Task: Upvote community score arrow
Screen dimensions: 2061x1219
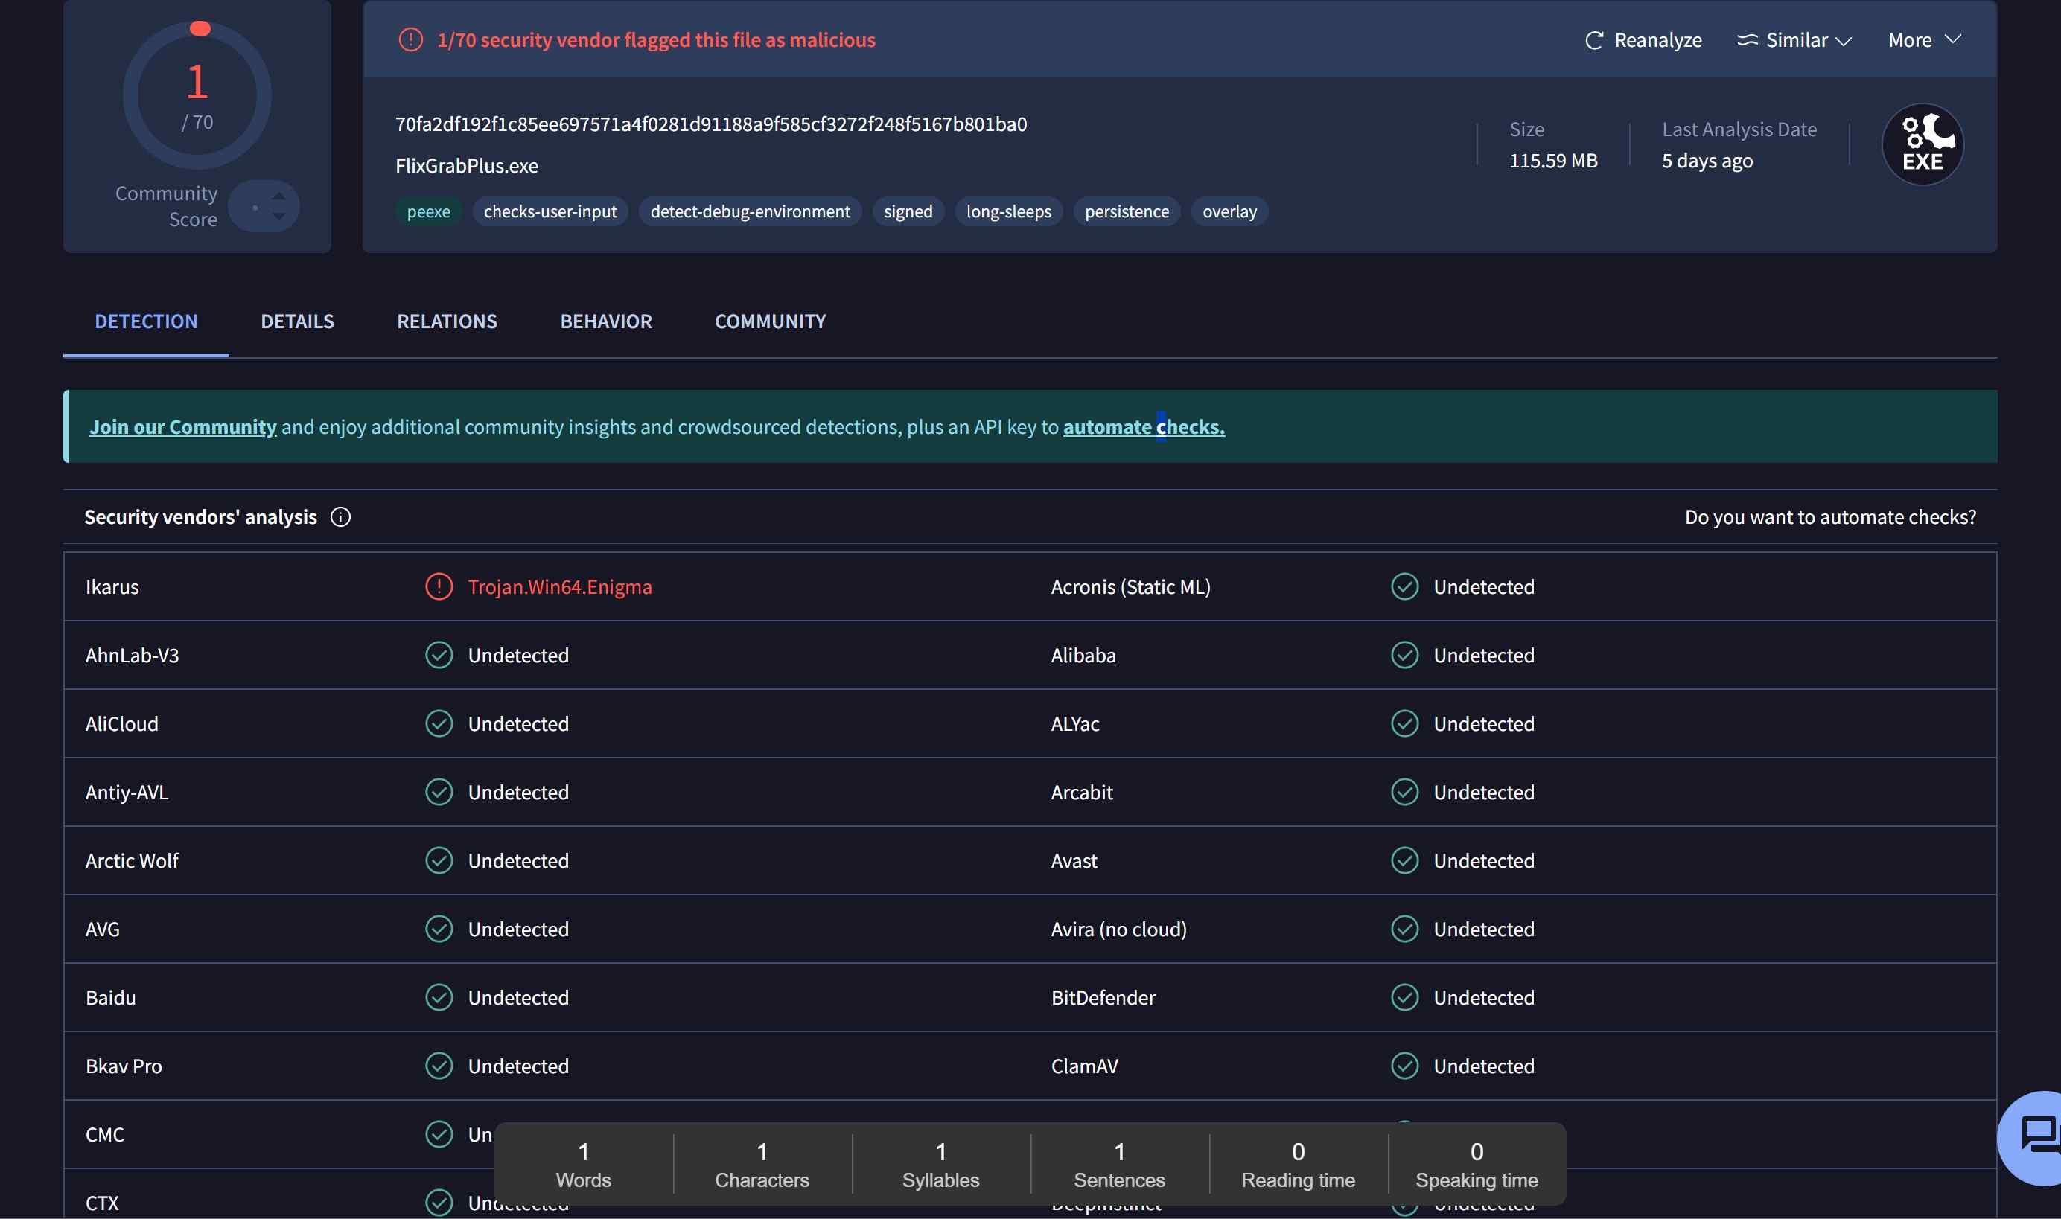Action: click(278, 196)
